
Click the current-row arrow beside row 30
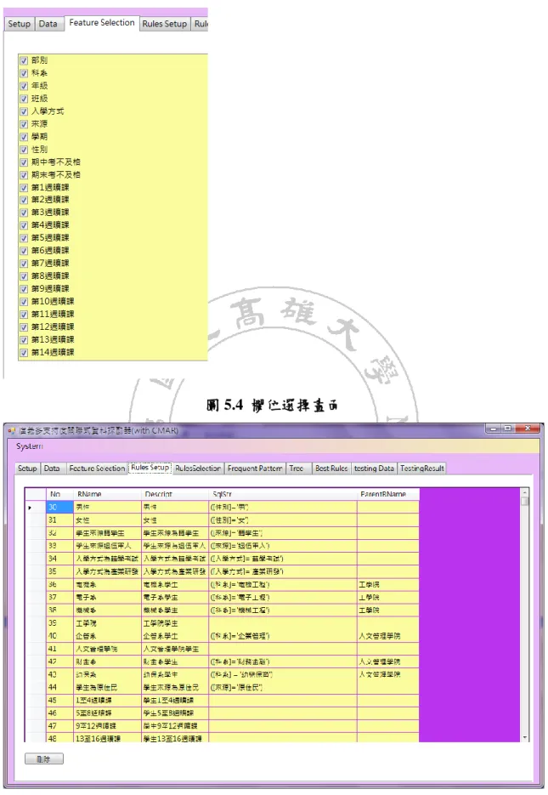click(x=30, y=508)
